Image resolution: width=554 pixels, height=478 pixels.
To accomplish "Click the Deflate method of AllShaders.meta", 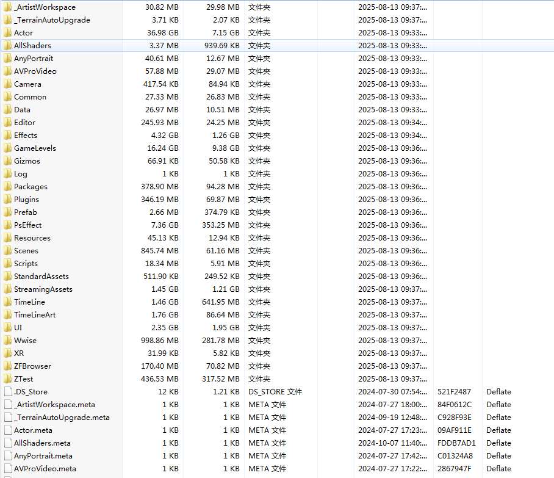I will 498,443.
